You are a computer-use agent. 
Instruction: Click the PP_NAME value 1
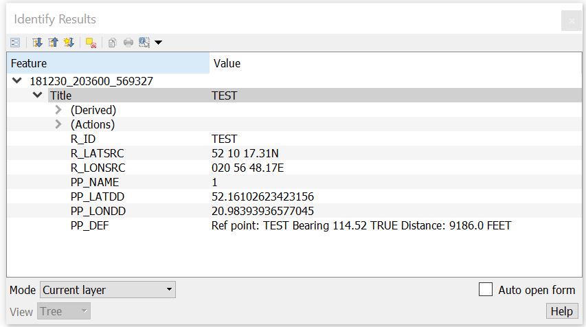coord(214,182)
